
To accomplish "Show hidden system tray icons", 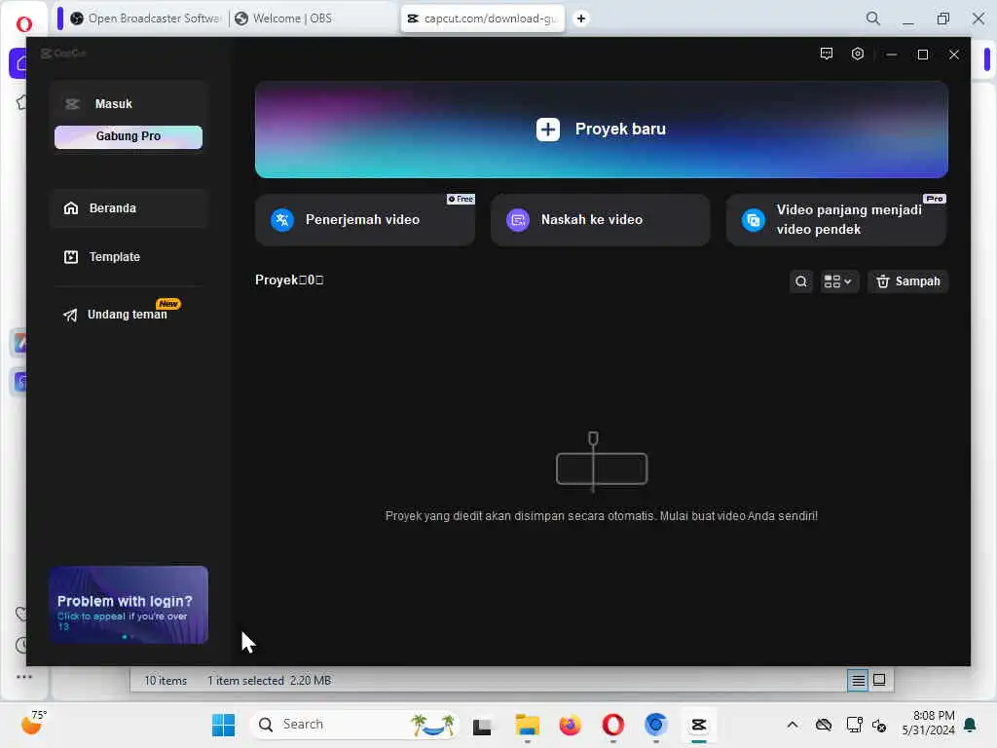I will (793, 725).
